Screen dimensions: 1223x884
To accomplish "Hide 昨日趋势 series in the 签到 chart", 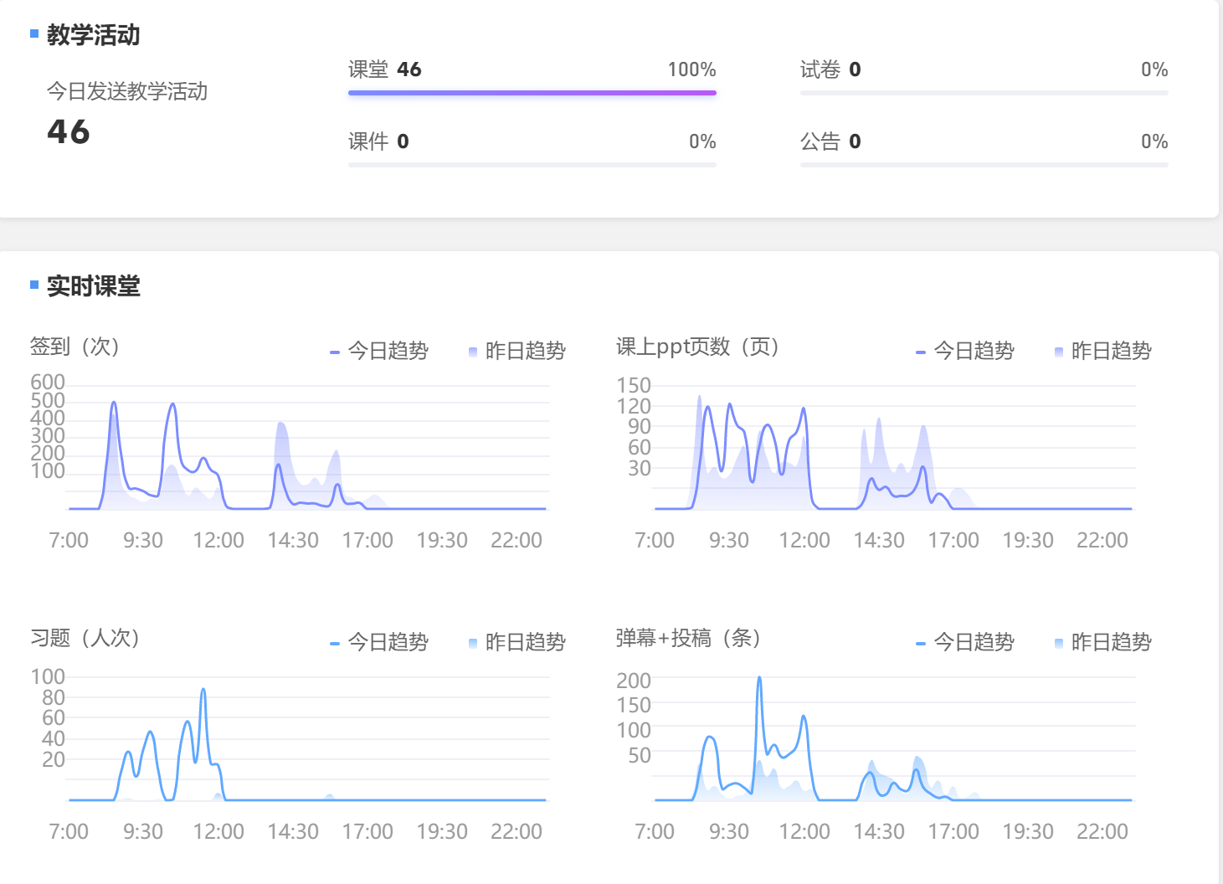I will pos(517,351).
